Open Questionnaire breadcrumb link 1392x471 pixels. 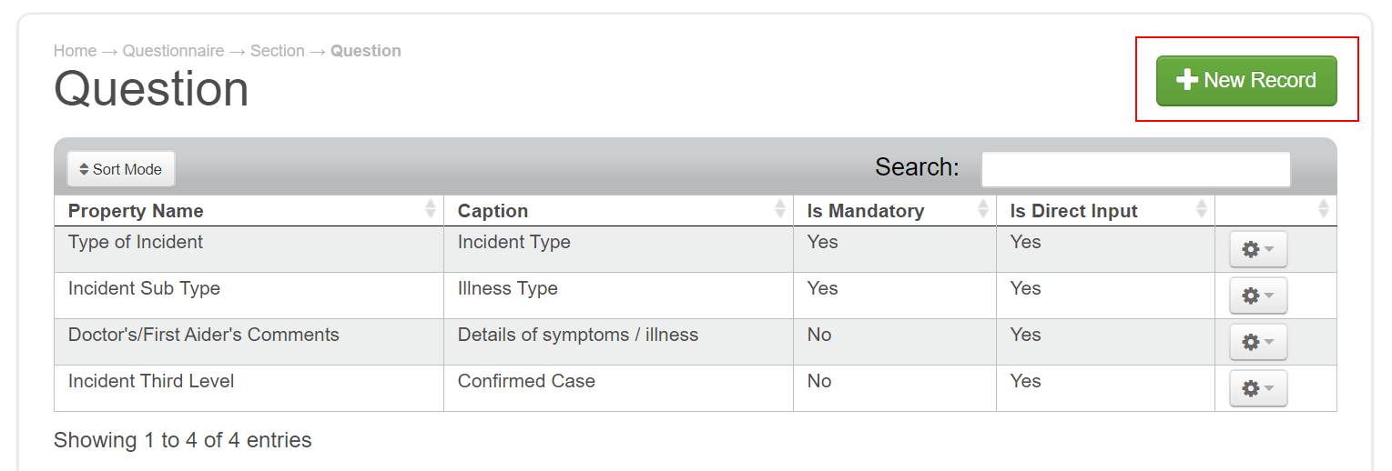(173, 51)
